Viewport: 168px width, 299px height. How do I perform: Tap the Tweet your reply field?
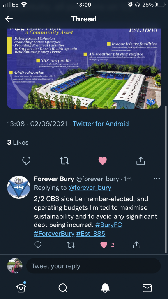click(x=93, y=266)
